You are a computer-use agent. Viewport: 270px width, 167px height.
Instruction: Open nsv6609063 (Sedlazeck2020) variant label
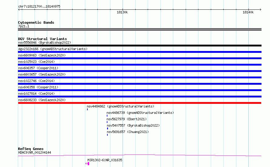[42, 55]
